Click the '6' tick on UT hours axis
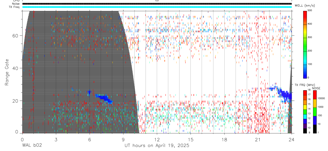 [x=89, y=139]
